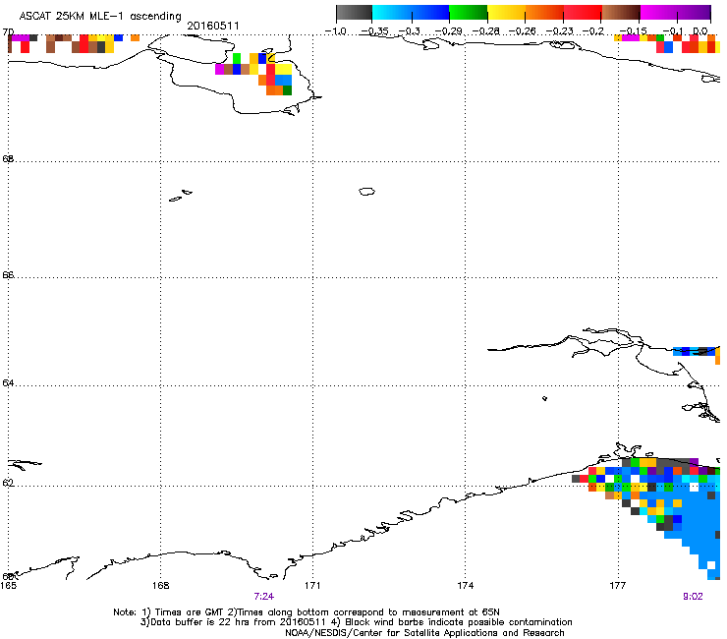727x639 pixels.
Task: Click the color bar value "-1.0"
Action: 336,31
